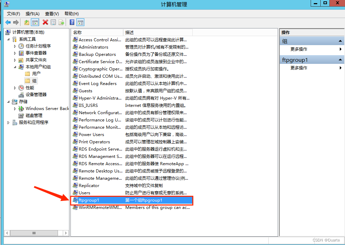345x245 pixels.
Task: Expand the 服务和应用程序 tree node
Action: point(9,123)
